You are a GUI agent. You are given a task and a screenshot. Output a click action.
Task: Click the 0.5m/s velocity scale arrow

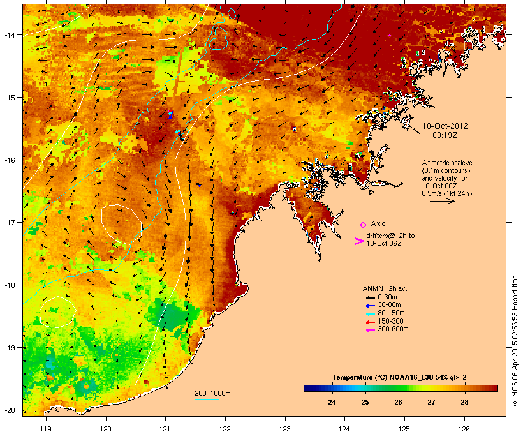pos(442,201)
